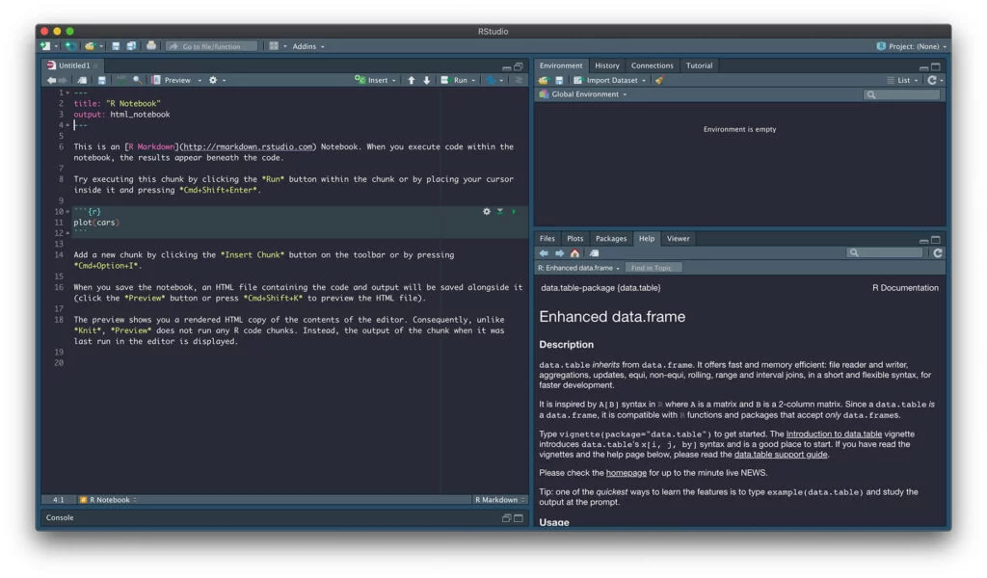Clear environment objects with broom icon

659,80
